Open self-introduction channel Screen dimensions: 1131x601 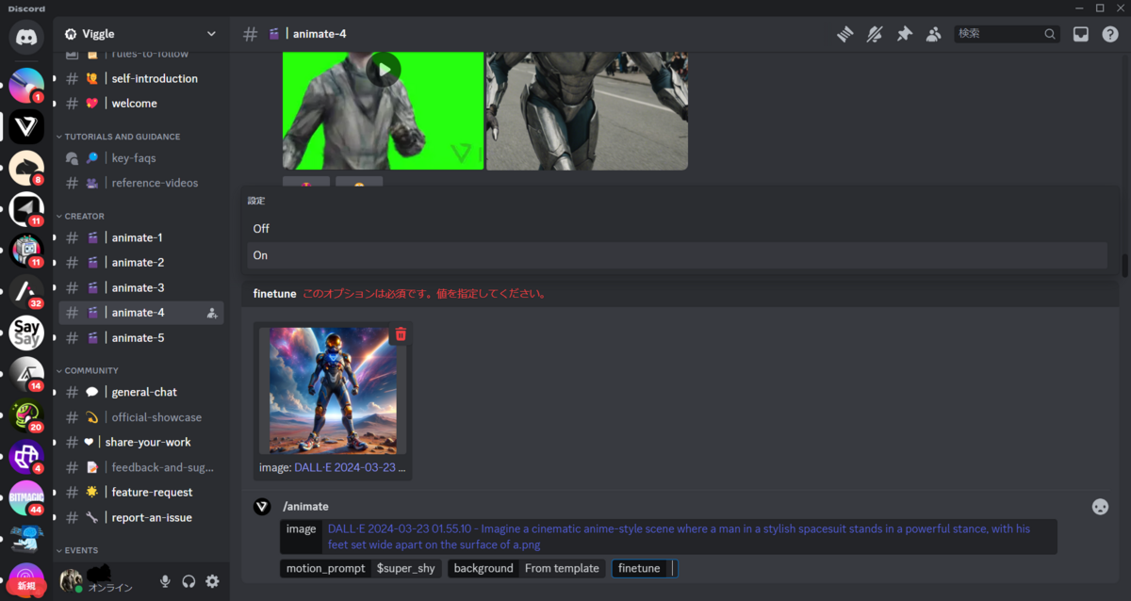141,78
